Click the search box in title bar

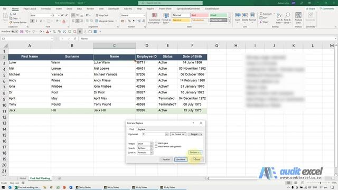pos(170,3)
